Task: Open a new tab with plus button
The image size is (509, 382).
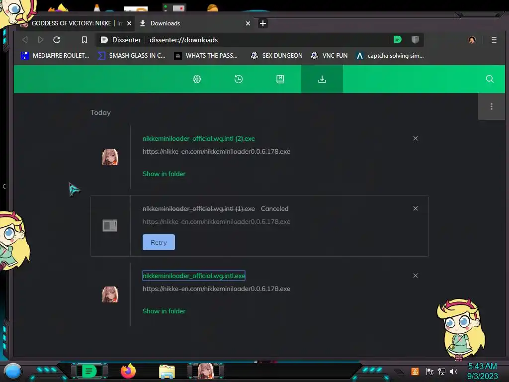Action: click(263, 23)
